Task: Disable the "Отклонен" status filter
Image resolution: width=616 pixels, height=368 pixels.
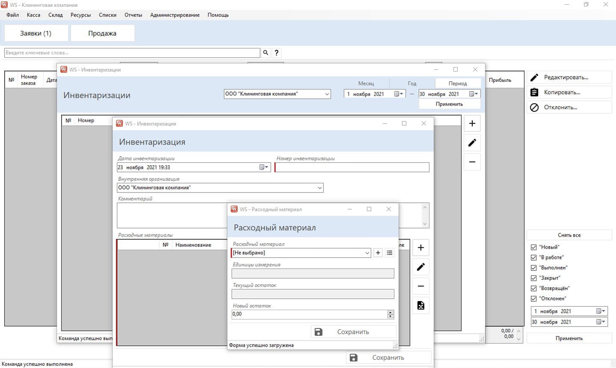Action: [x=533, y=299]
